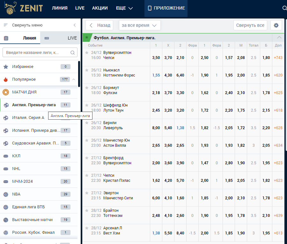This screenshot has width=287, height=244.
Task: Expand extra markets +620 for Ньюкасл
Action: pyautogui.click(x=278, y=75)
